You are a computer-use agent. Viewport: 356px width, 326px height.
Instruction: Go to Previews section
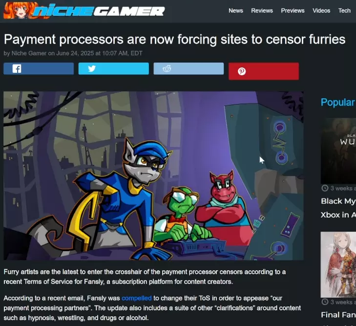click(293, 11)
